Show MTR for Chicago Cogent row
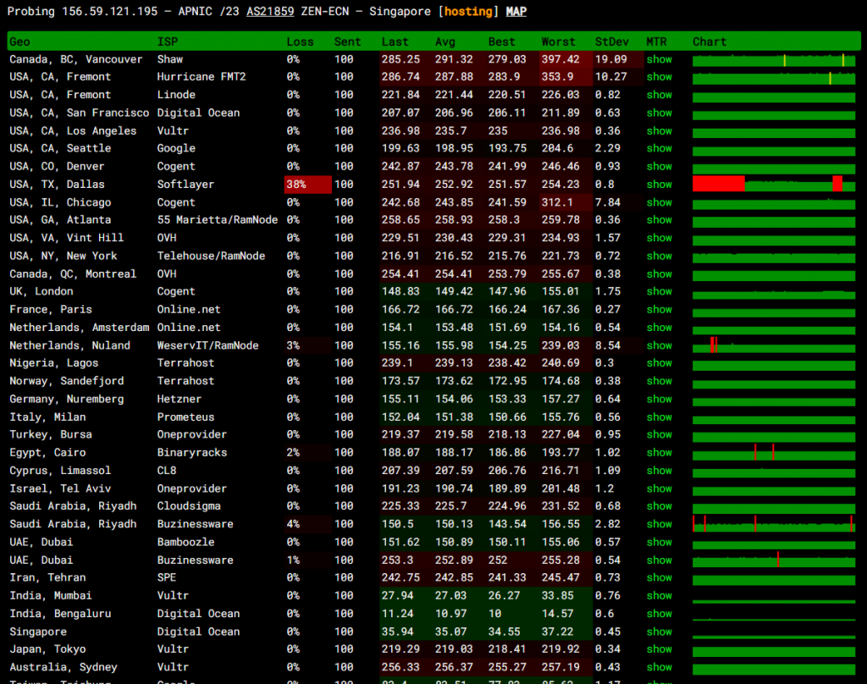Image resolution: width=867 pixels, height=684 pixels. click(x=659, y=202)
